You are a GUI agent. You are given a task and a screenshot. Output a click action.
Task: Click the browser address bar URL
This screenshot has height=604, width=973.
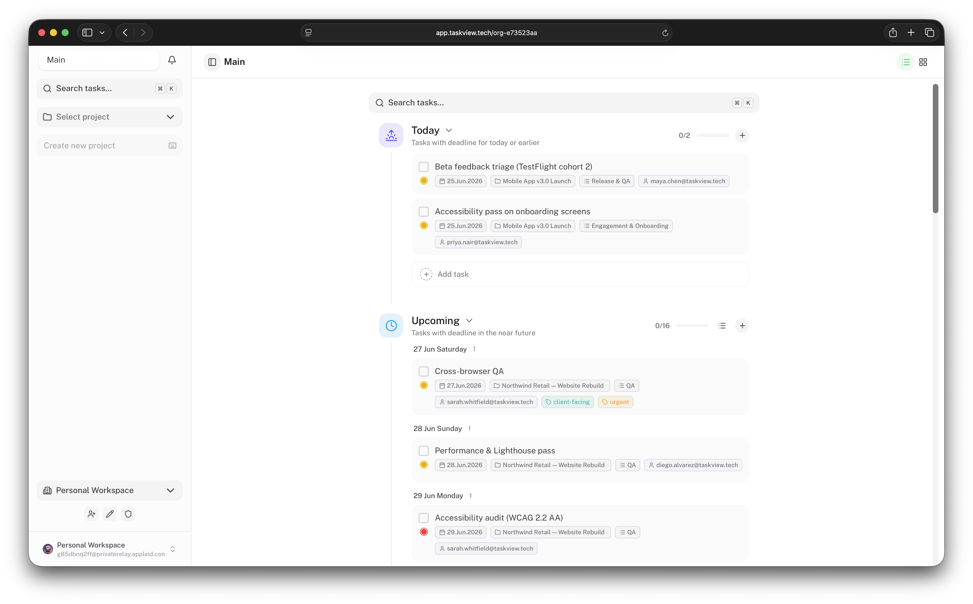coord(486,33)
